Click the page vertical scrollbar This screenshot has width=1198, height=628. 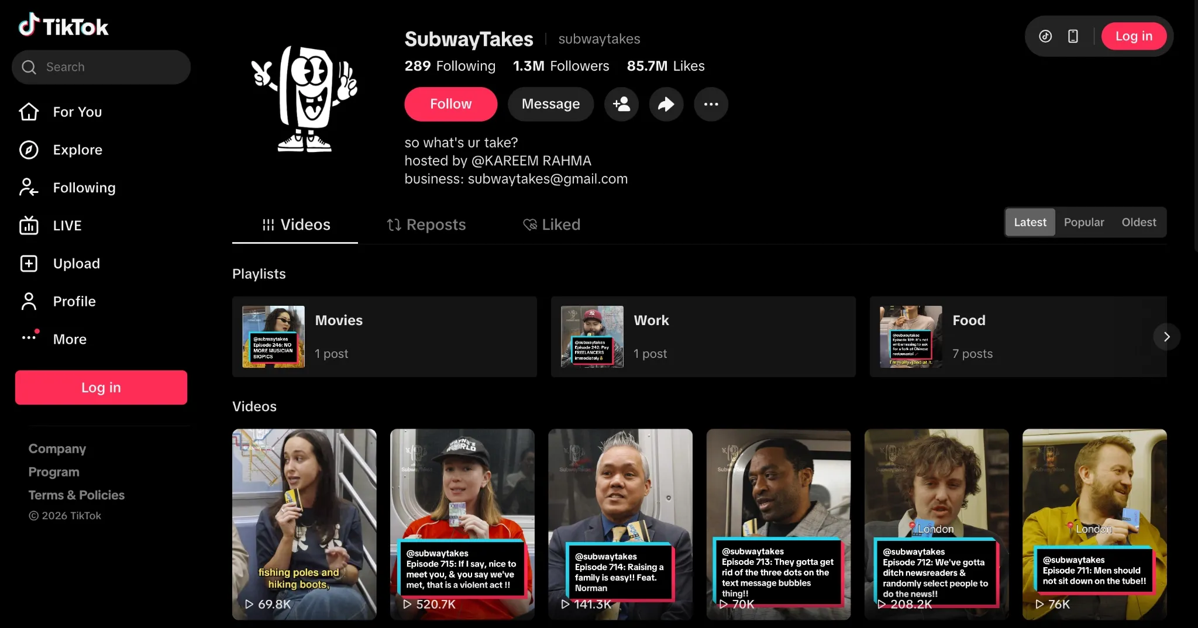[x=1195, y=126]
